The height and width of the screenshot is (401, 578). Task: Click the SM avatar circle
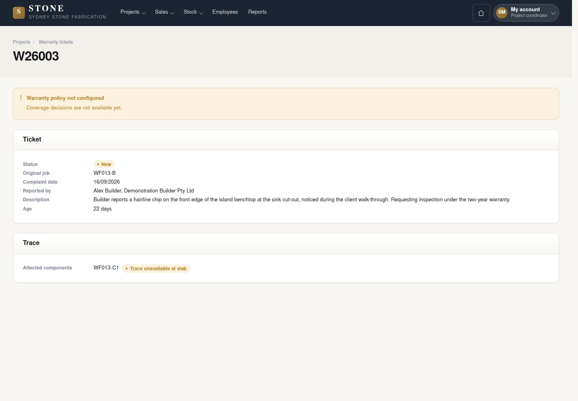coord(502,12)
